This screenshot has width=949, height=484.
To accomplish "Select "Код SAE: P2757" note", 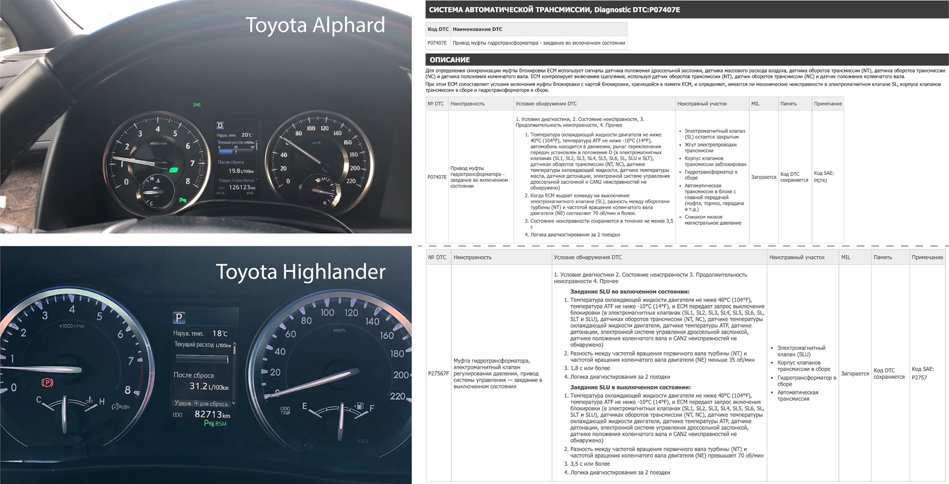I will coord(923,373).
